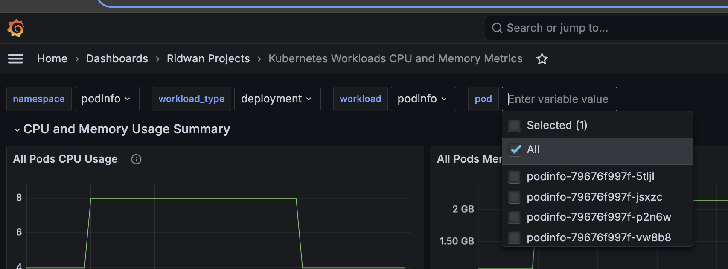Go to Home breadcrumb
Viewport: 728px width, 269px height.
tap(52, 59)
